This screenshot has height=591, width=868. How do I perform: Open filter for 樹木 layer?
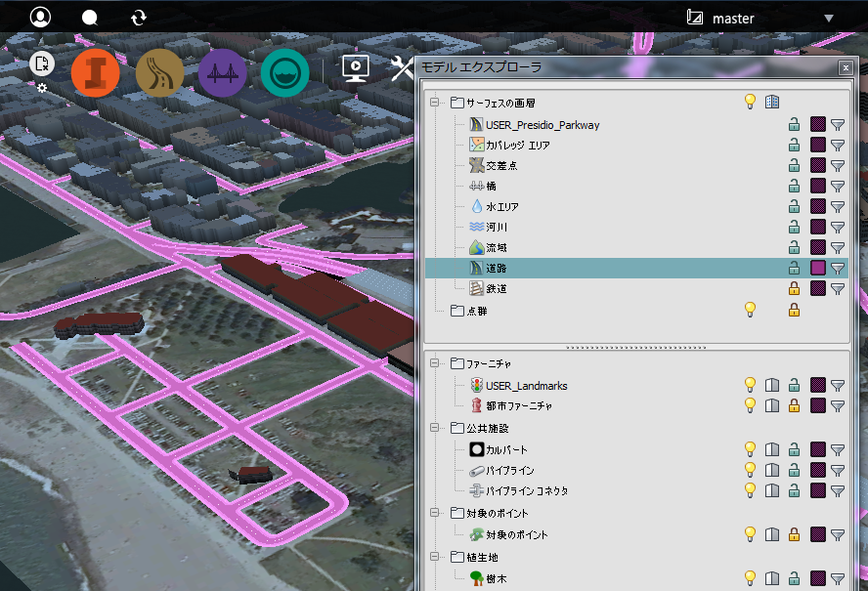pos(838,579)
